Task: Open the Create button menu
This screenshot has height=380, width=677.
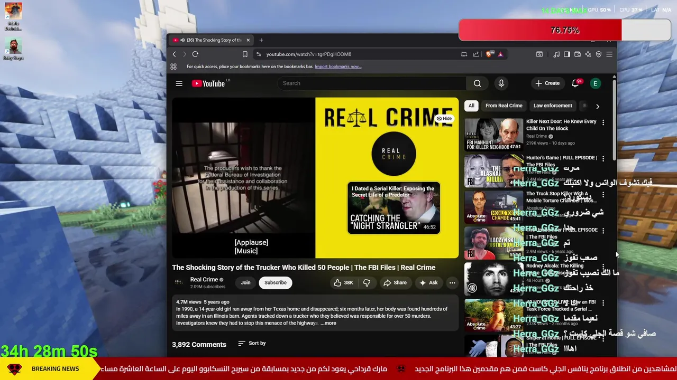Action: click(547, 83)
